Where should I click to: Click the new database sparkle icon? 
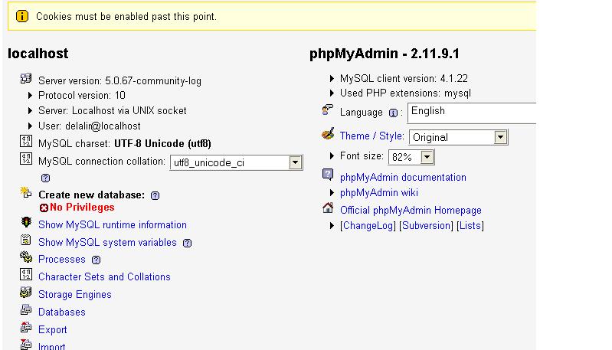pyautogui.click(x=26, y=192)
